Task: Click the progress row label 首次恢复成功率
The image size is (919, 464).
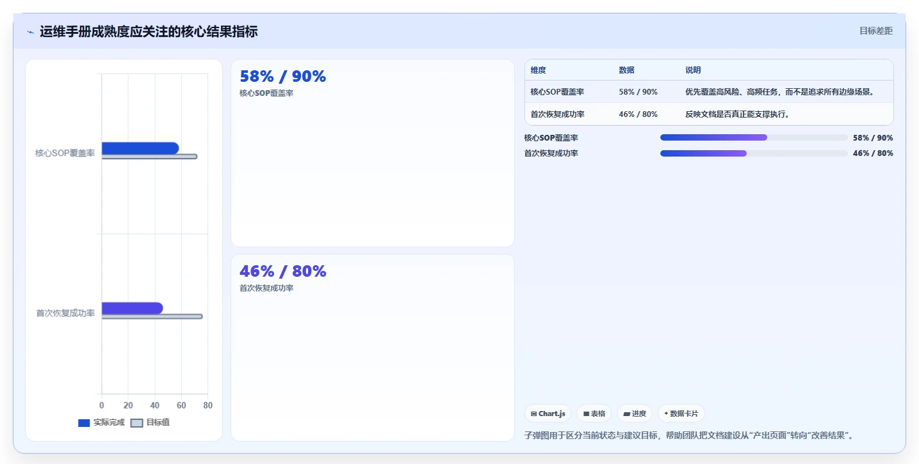Action: point(551,153)
